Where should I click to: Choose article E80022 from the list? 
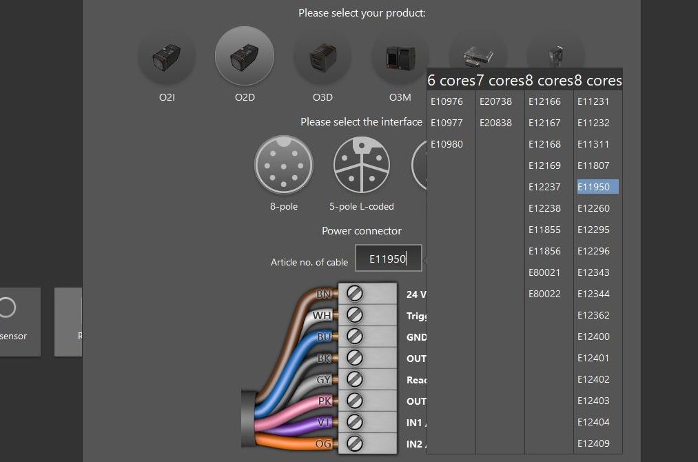click(545, 294)
